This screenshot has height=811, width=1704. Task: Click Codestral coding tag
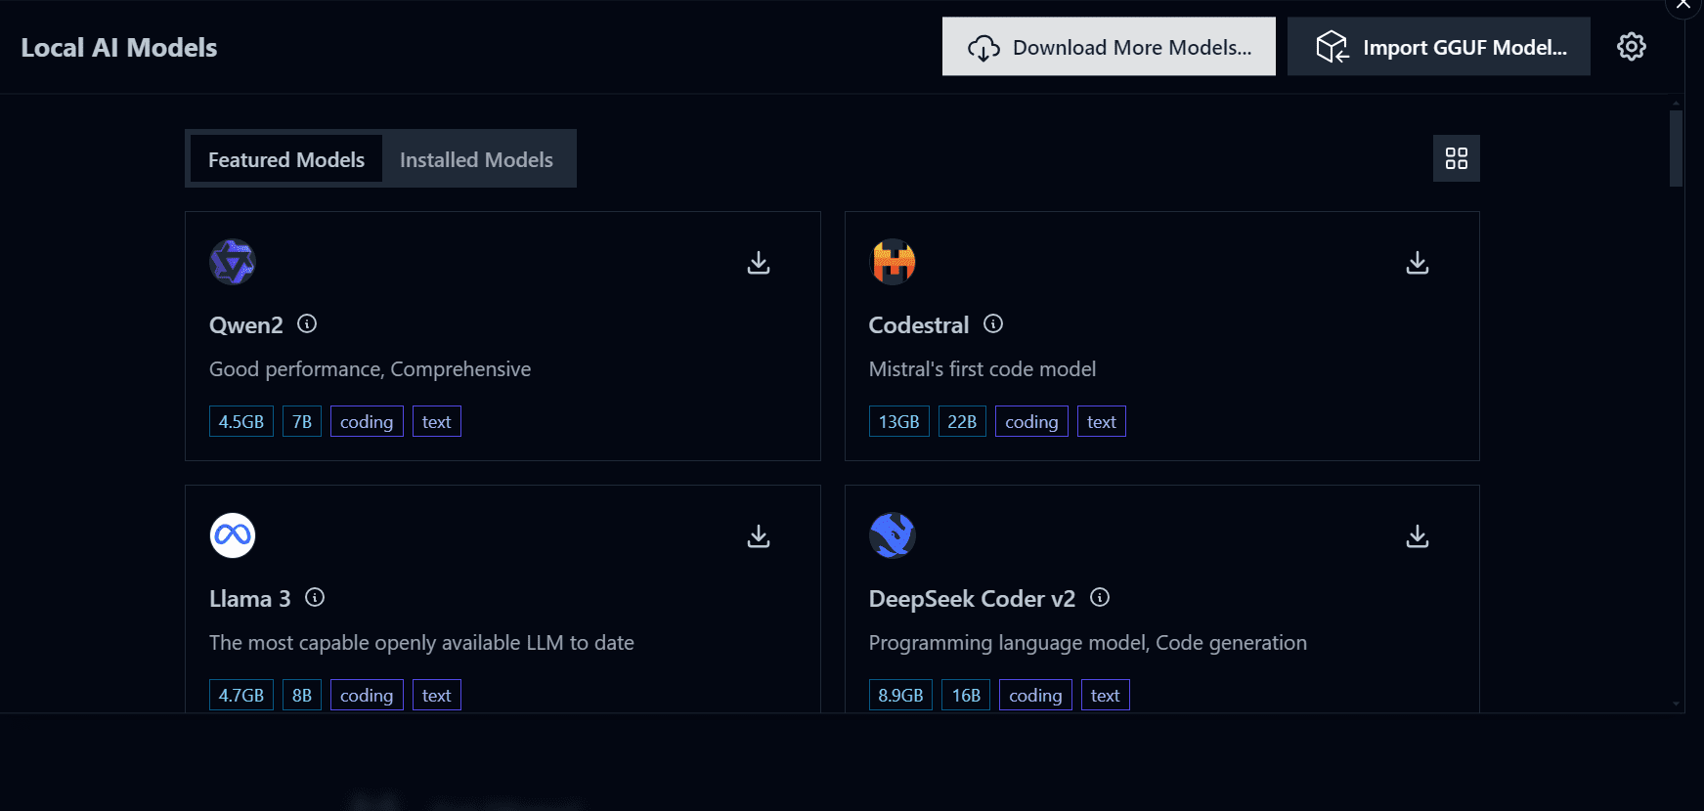click(x=1031, y=421)
